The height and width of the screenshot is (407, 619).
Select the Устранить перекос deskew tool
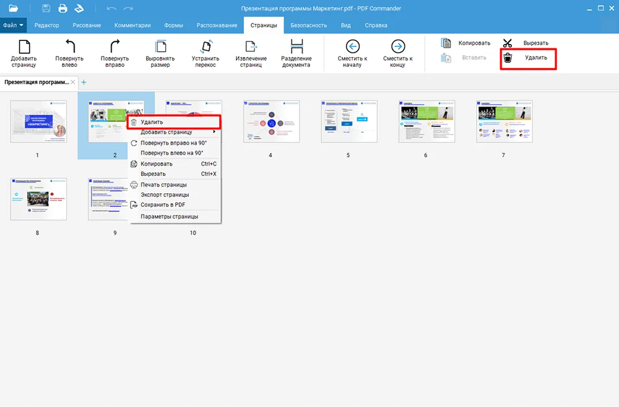[x=206, y=48]
